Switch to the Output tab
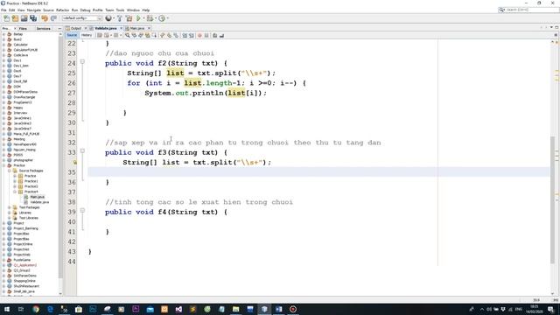This screenshot has height=315, width=560. click(76, 28)
